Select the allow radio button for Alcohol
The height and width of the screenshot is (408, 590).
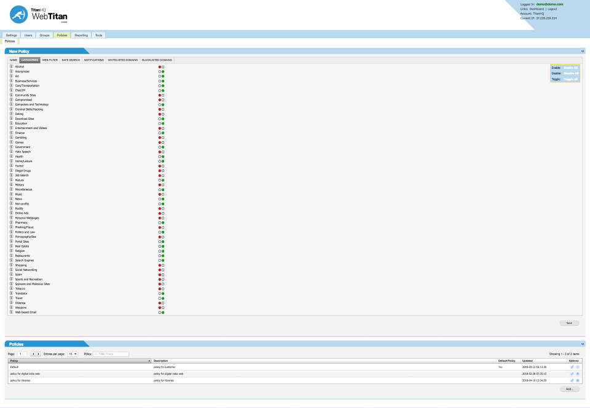(163, 66)
